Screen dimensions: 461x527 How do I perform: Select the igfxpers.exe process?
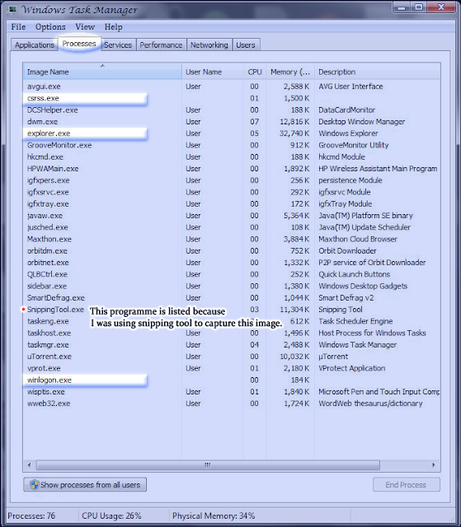point(232,180)
